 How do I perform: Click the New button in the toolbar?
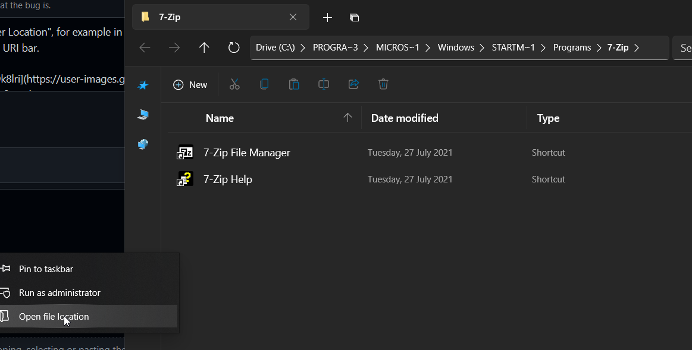coord(190,84)
